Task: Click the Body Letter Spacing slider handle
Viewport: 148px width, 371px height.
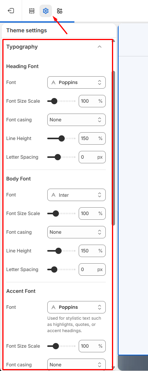Action: pos(54,269)
